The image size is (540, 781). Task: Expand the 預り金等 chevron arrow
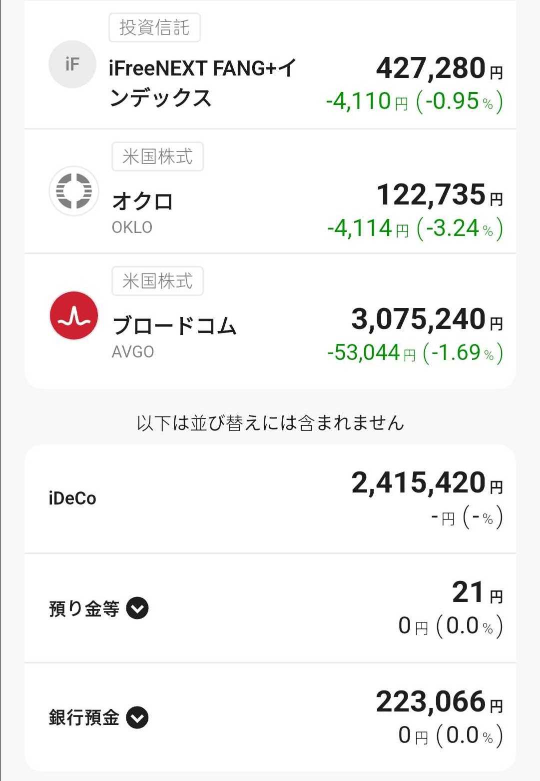tap(137, 608)
